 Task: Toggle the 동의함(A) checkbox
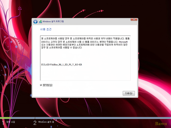[x=41, y=85]
